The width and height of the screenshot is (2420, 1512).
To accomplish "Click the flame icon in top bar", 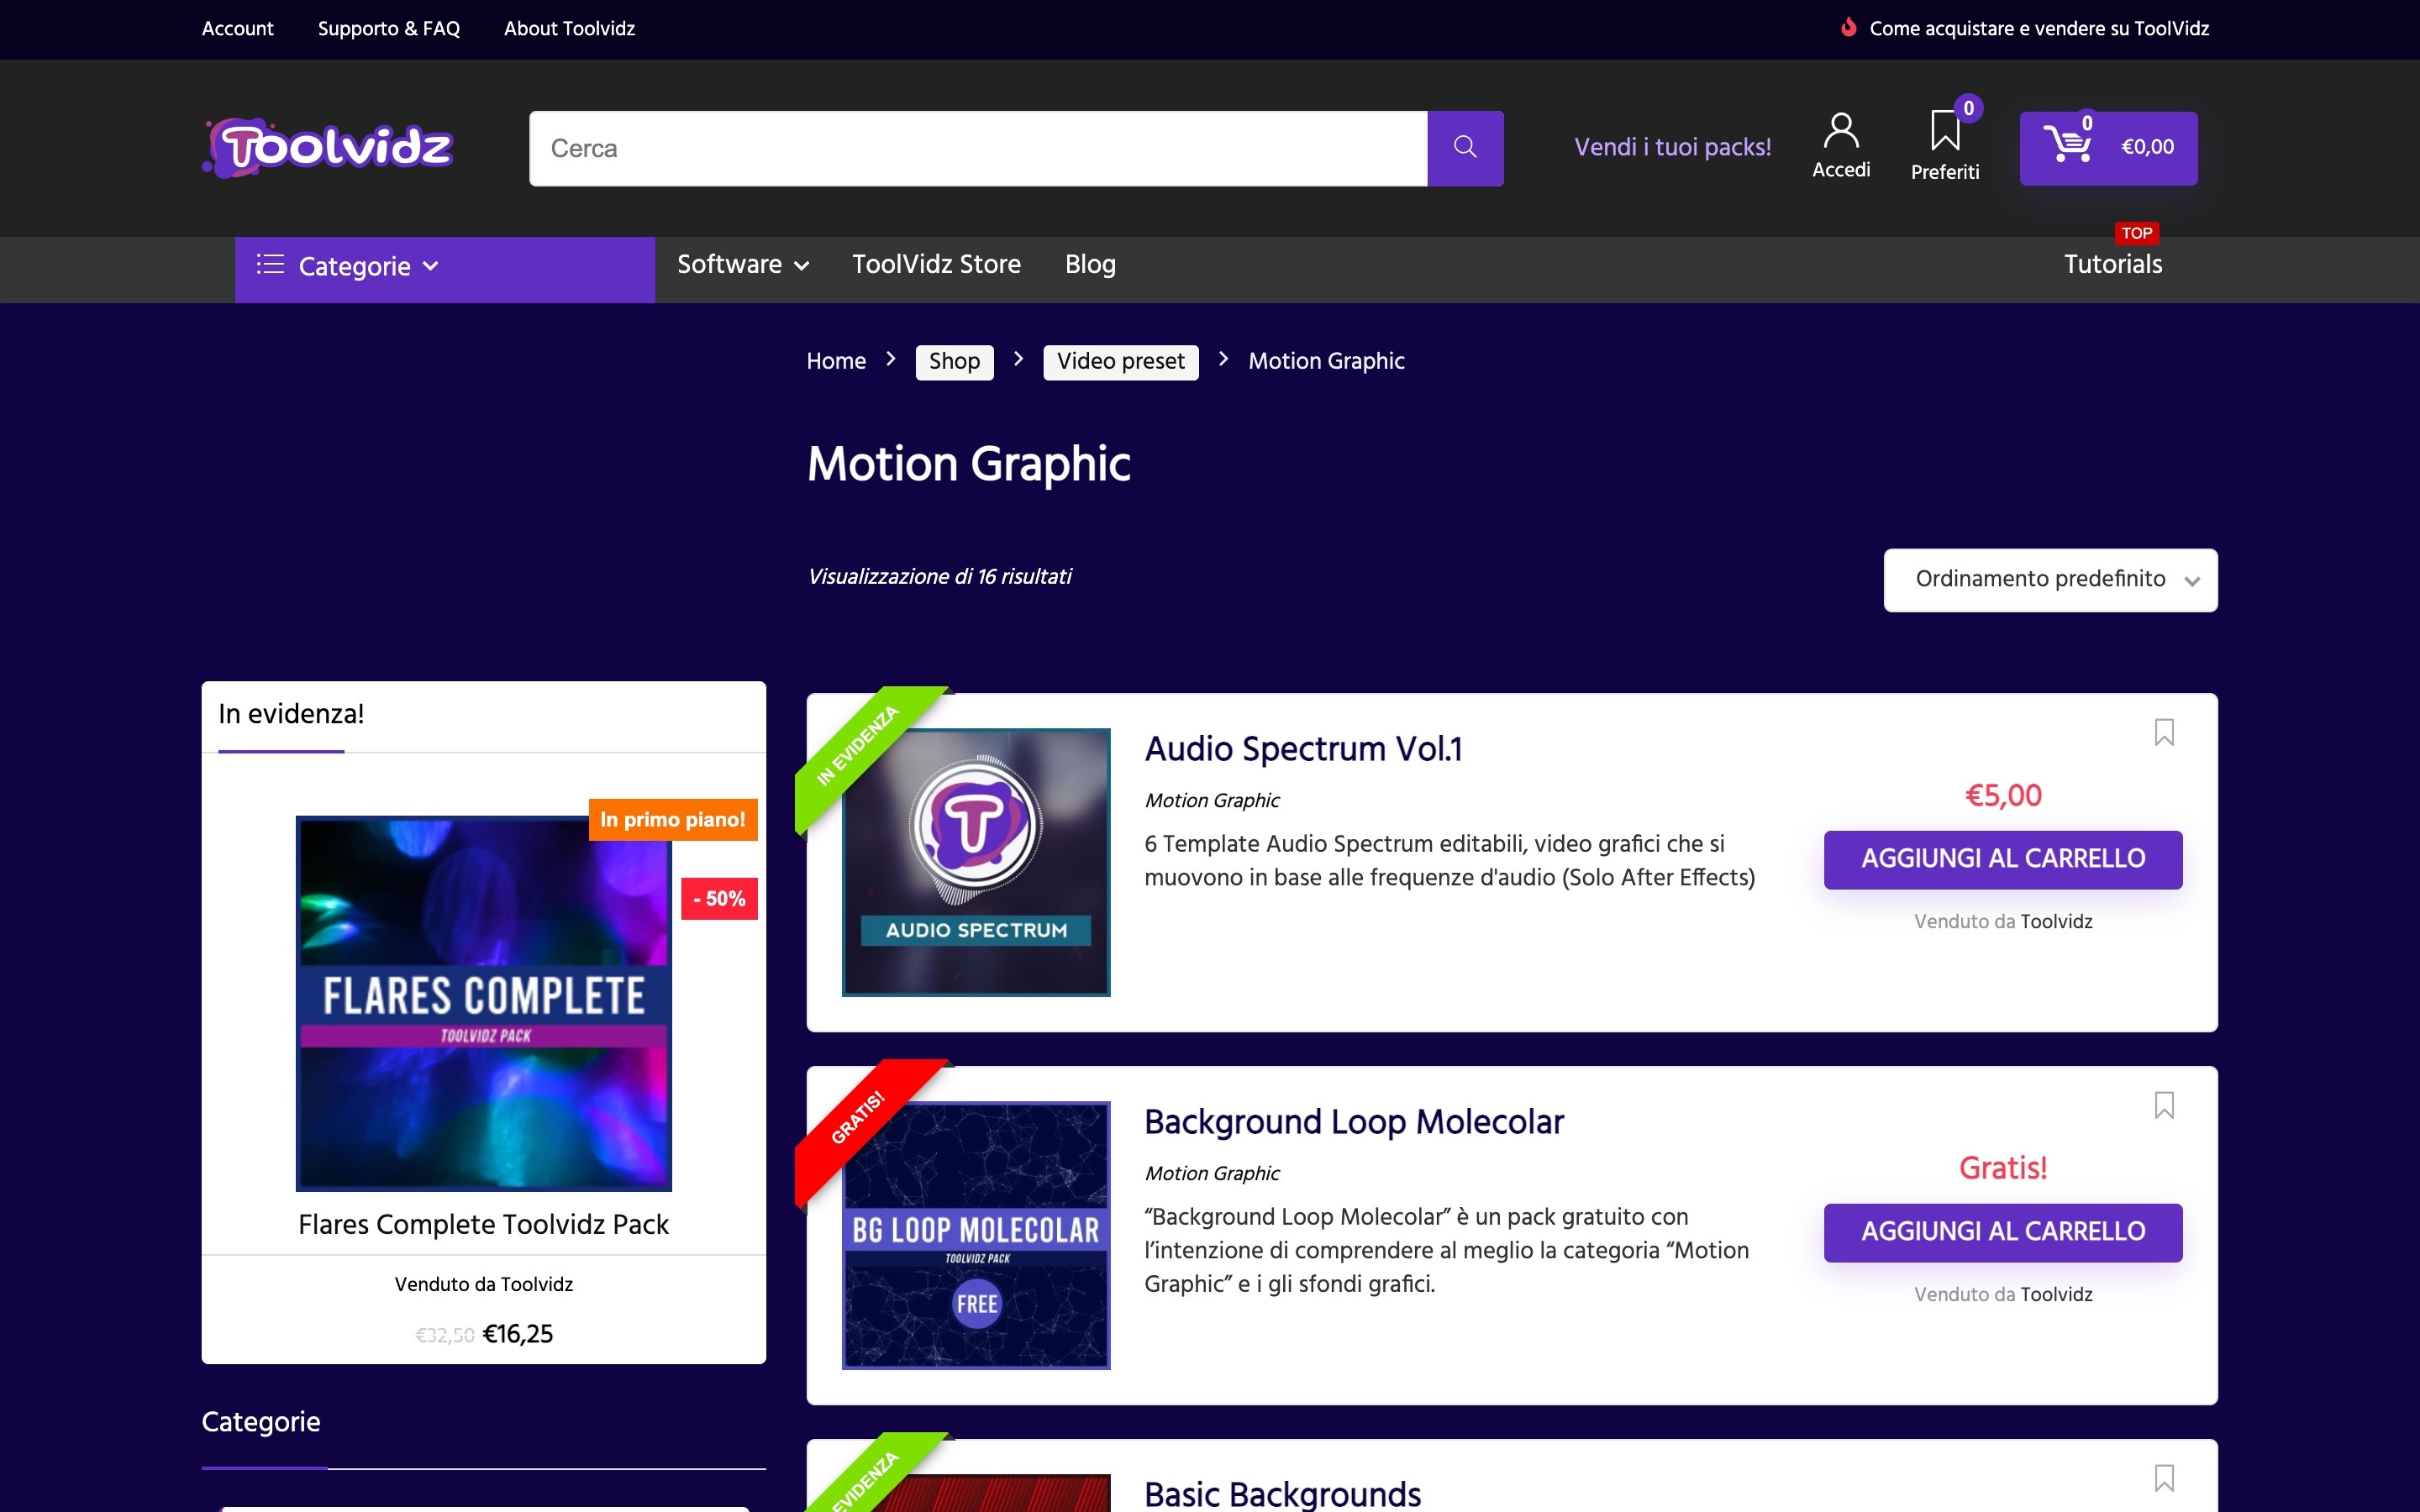I will (1849, 27).
